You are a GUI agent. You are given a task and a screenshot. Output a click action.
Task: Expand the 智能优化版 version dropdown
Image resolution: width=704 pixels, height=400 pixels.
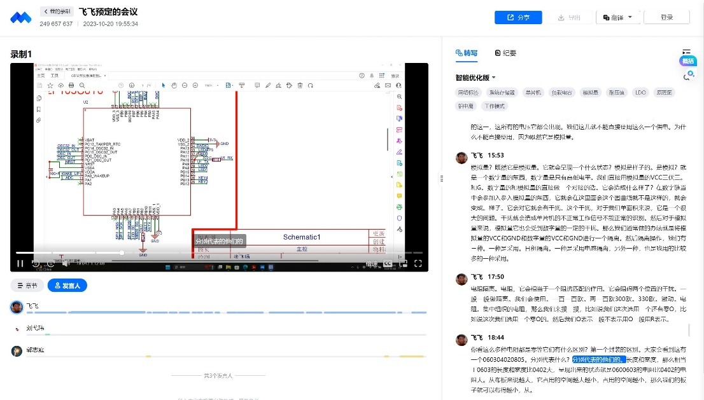[x=475, y=78]
